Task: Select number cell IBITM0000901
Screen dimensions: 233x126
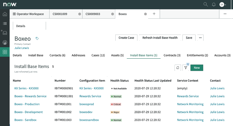Action: [x=64, y=88]
